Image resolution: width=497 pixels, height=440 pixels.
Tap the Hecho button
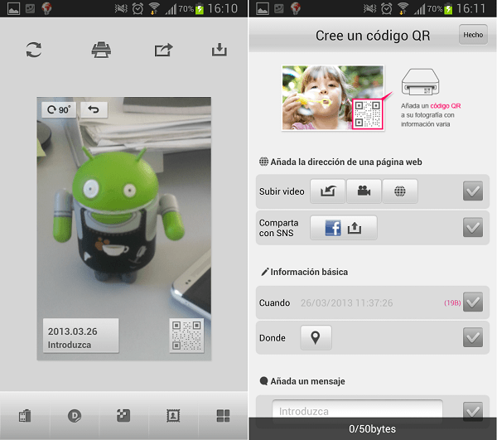tap(473, 35)
